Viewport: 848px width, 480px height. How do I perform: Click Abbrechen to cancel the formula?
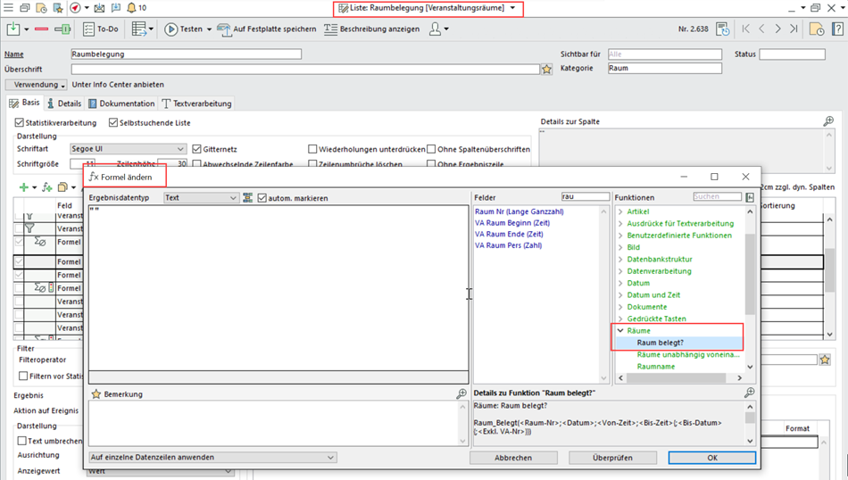click(513, 458)
